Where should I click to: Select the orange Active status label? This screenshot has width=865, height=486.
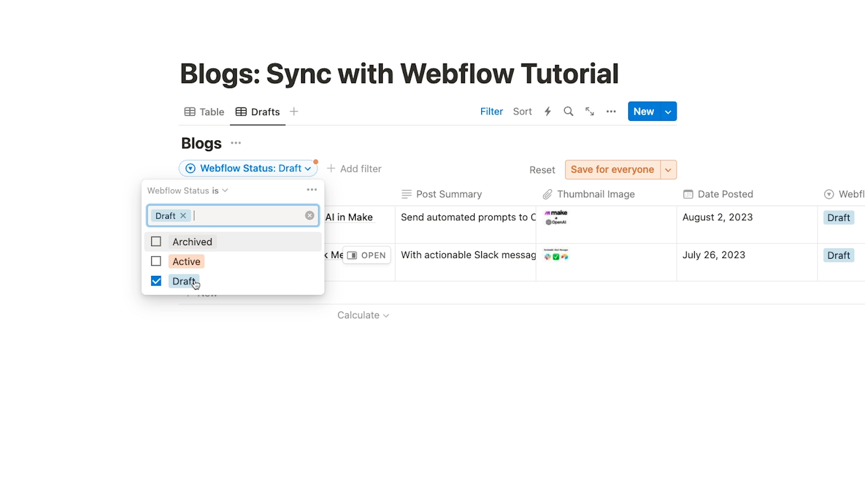[187, 261]
